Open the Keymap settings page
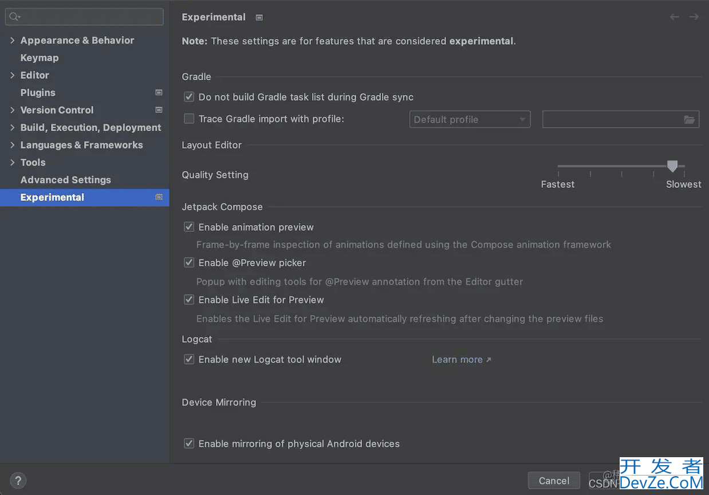 point(40,58)
